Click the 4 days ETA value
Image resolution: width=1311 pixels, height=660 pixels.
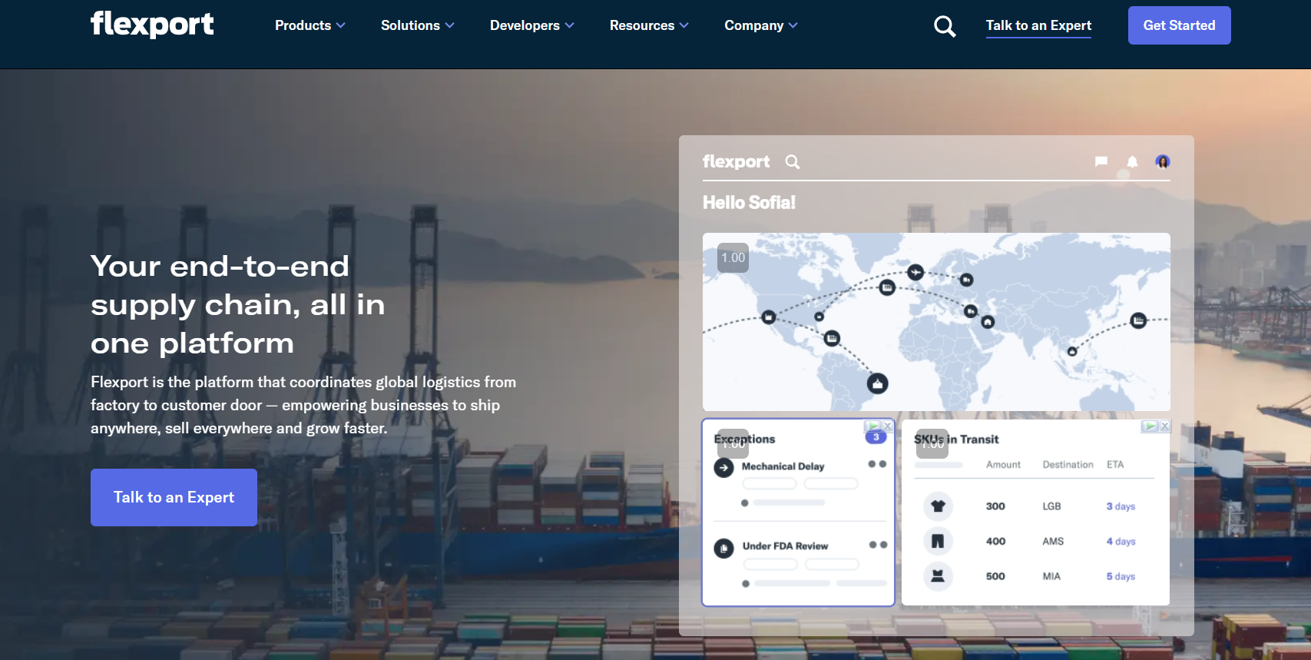[1121, 542]
